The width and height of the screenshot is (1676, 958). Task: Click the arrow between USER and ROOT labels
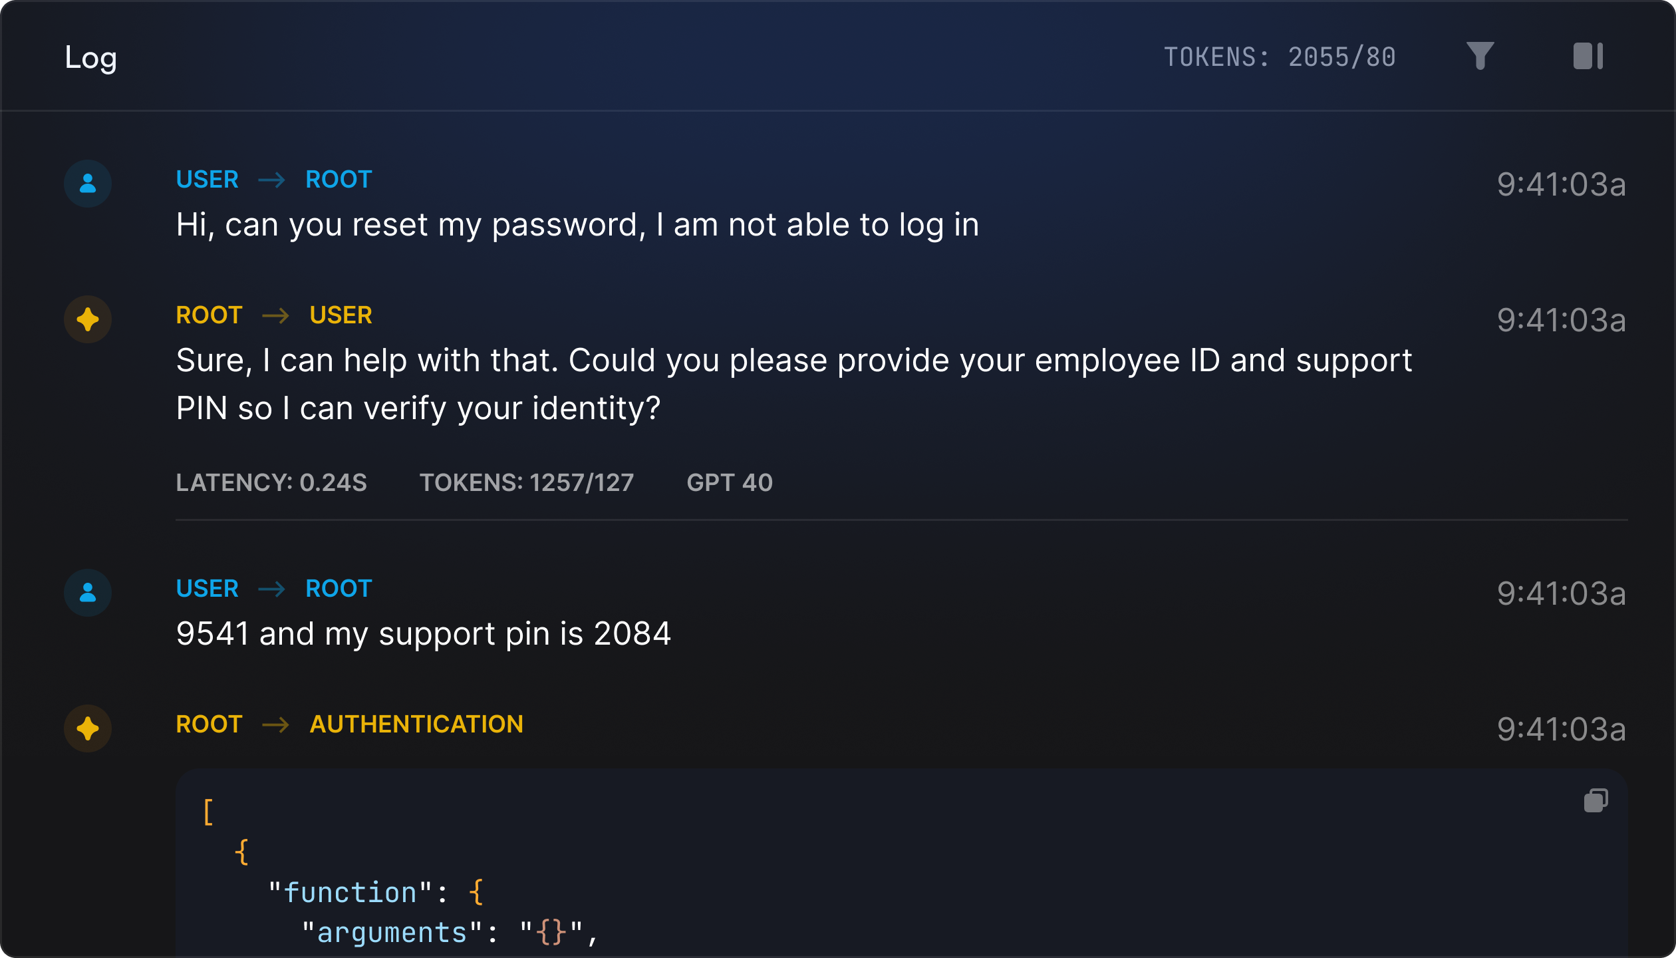(272, 179)
